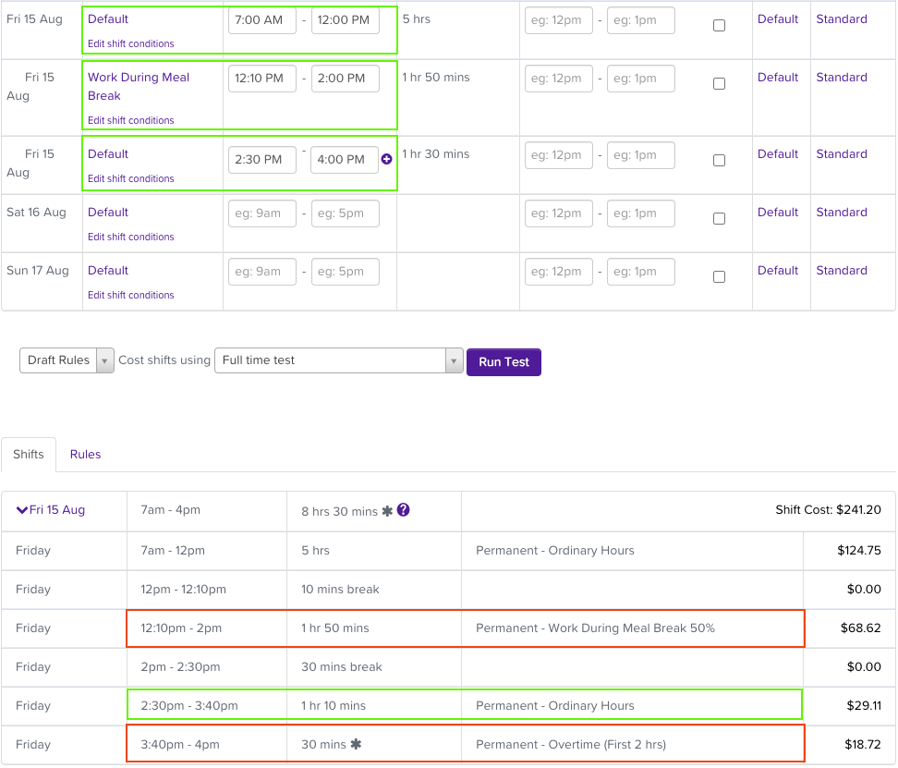The width and height of the screenshot is (898, 768).
Task: Open Edit shift conditions for Sat 16 Aug
Action: (x=131, y=238)
